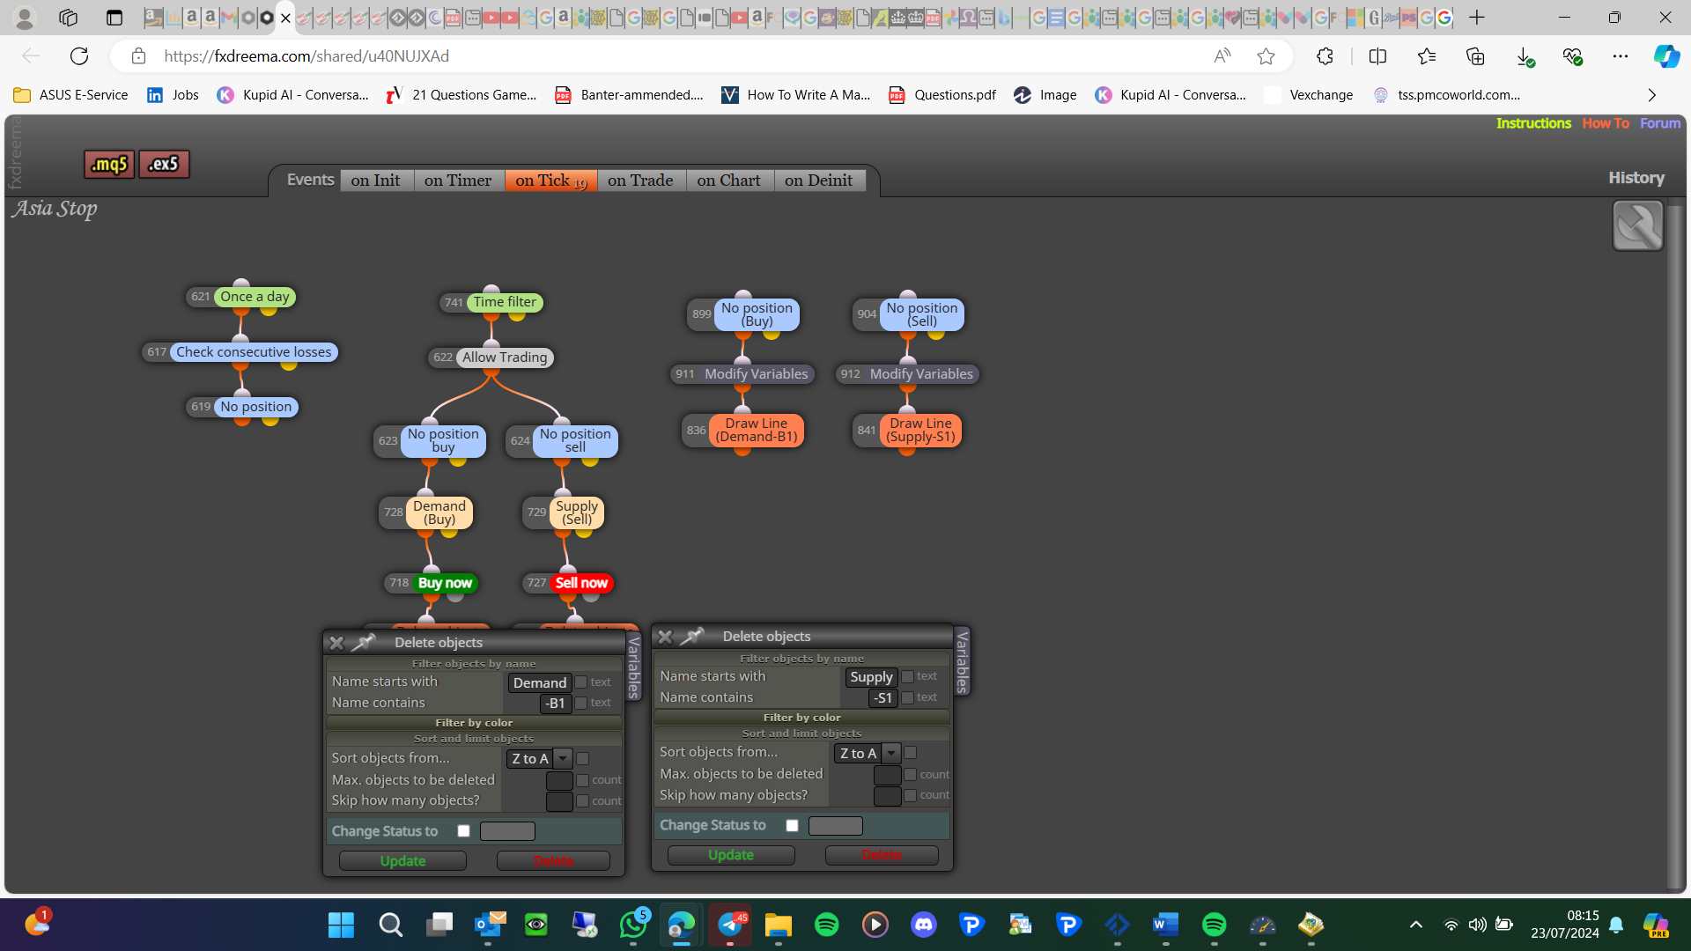This screenshot has height=951, width=1691.
Task: Add this page to favorites with the star
Action: (x=1266, y=56)
